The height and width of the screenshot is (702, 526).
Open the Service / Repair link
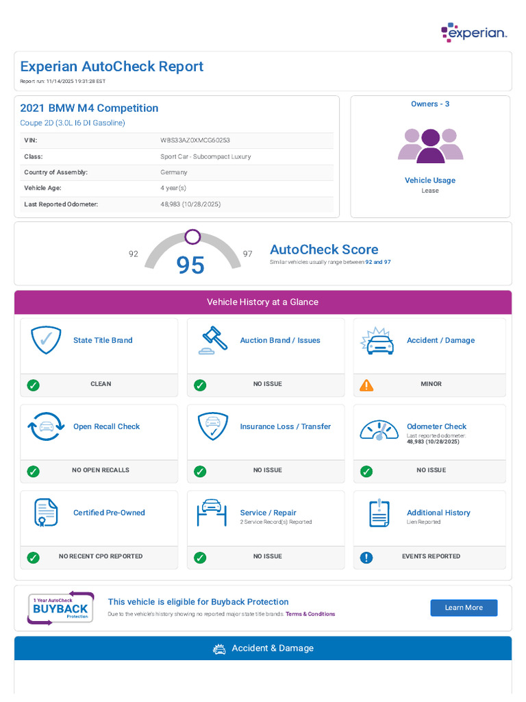click(x=268, y=513)
